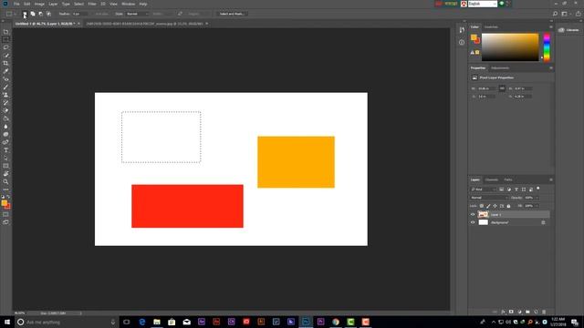Open the blend mode Normal dropdown
Image resolution: width=584 pixels, height=328 pixels.
click(489, 198)
